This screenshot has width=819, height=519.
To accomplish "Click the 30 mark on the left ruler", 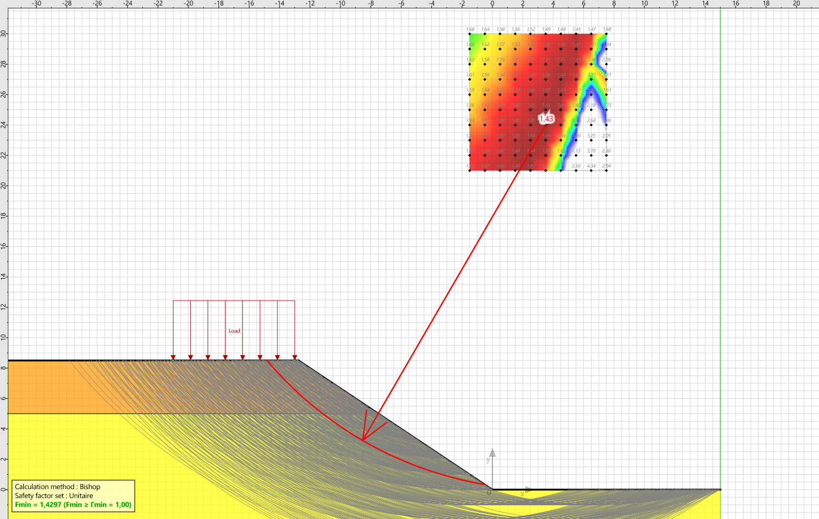I will [3, 33].
